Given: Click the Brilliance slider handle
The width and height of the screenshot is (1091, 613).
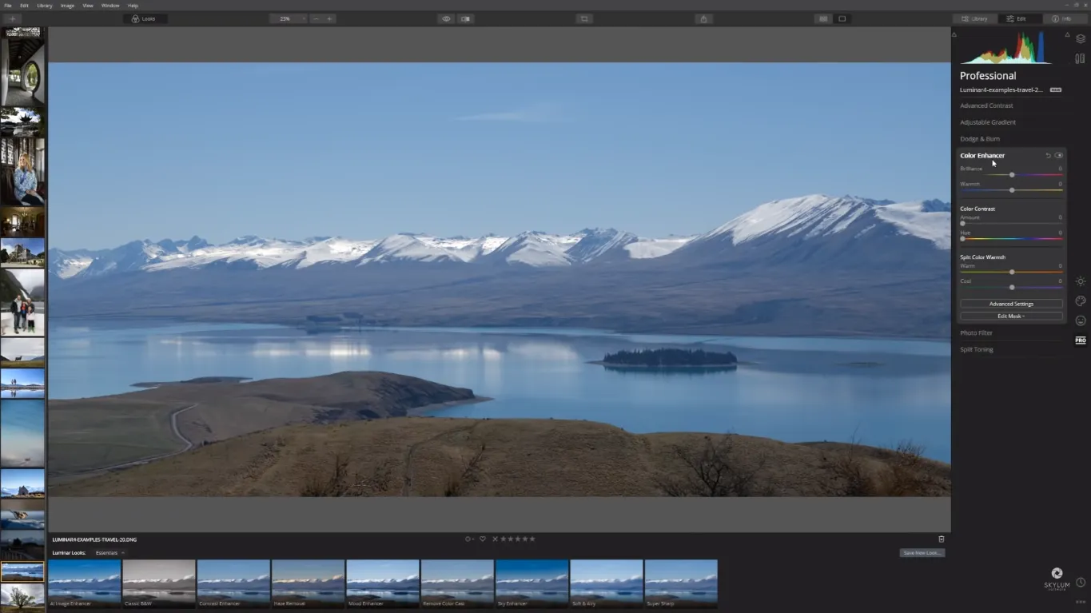Looking at the screenshot, I should click(1012, 175).
